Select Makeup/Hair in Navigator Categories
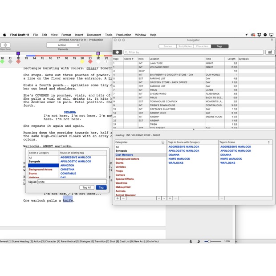276x276 pixels. (x=123, y=187)
